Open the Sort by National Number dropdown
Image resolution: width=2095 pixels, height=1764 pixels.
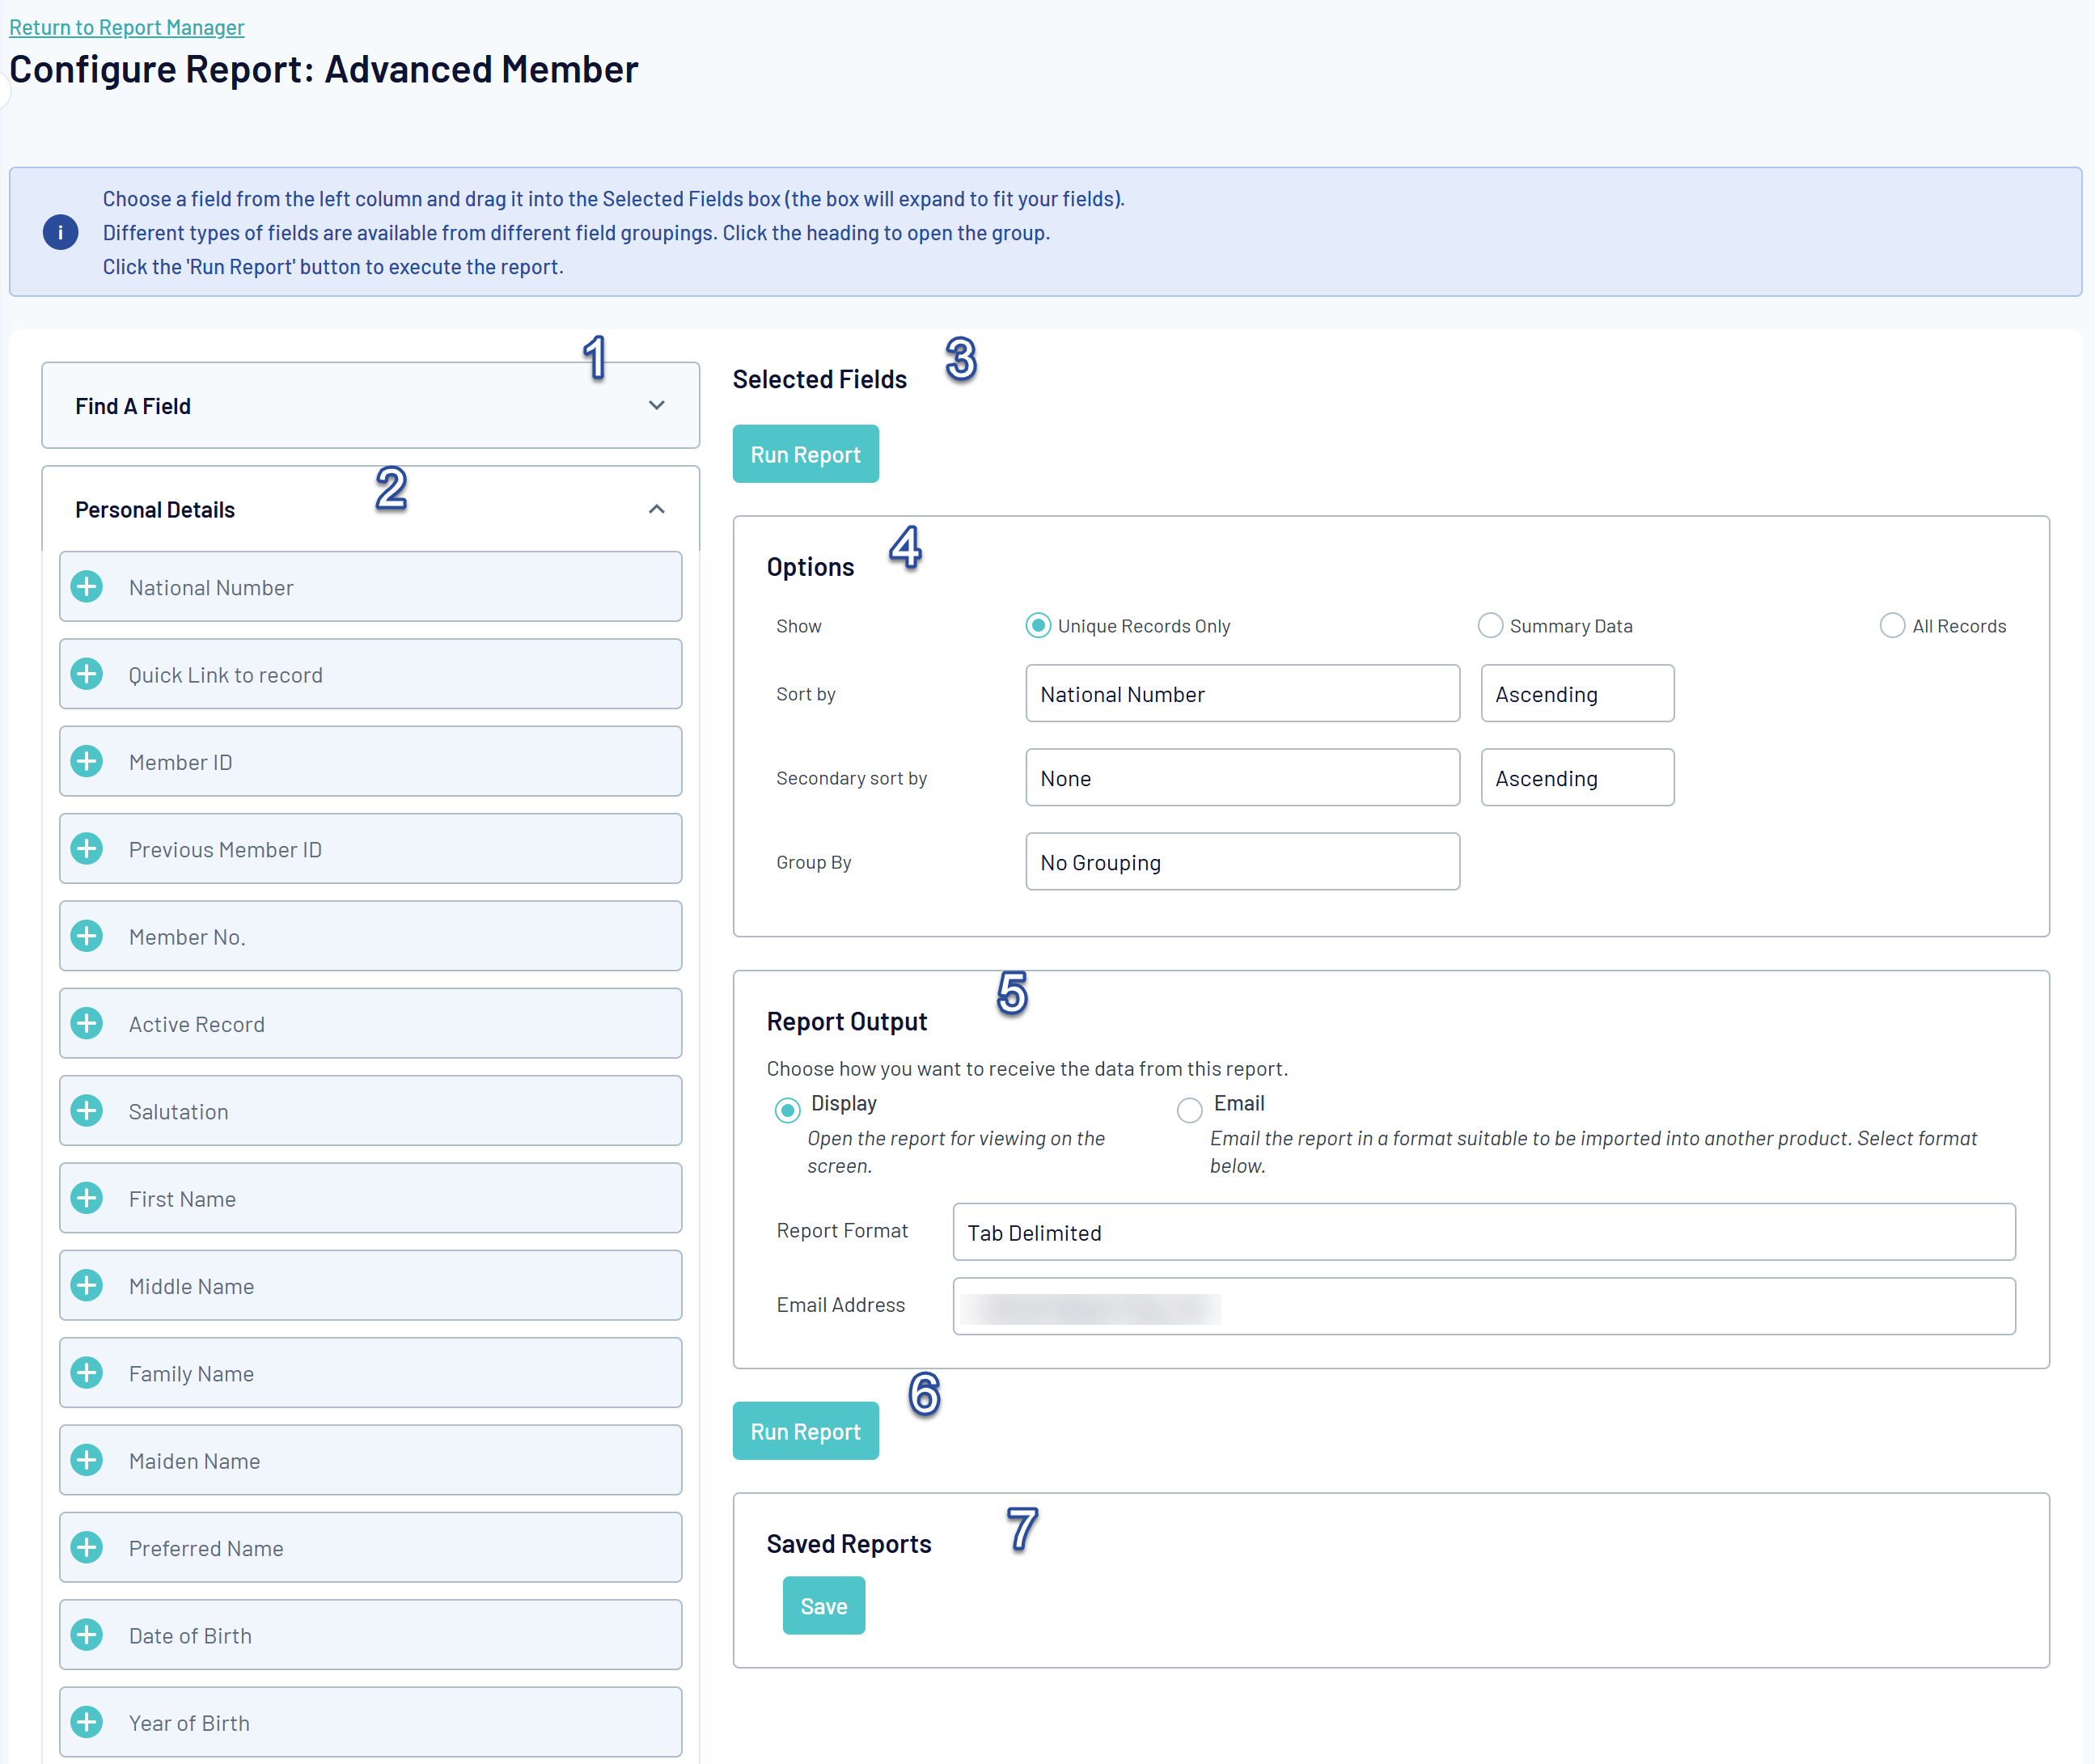(x=1241, y=694)
